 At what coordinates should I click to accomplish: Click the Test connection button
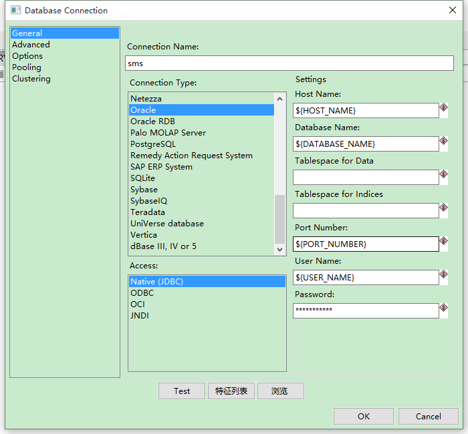click(x=182, y=391)
